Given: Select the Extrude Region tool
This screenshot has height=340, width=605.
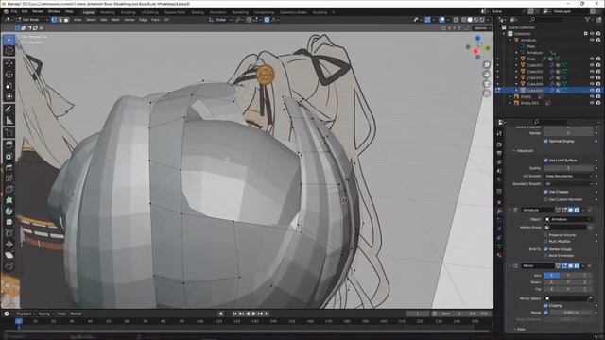Looking at the screenshot, I should click(9, 144).
